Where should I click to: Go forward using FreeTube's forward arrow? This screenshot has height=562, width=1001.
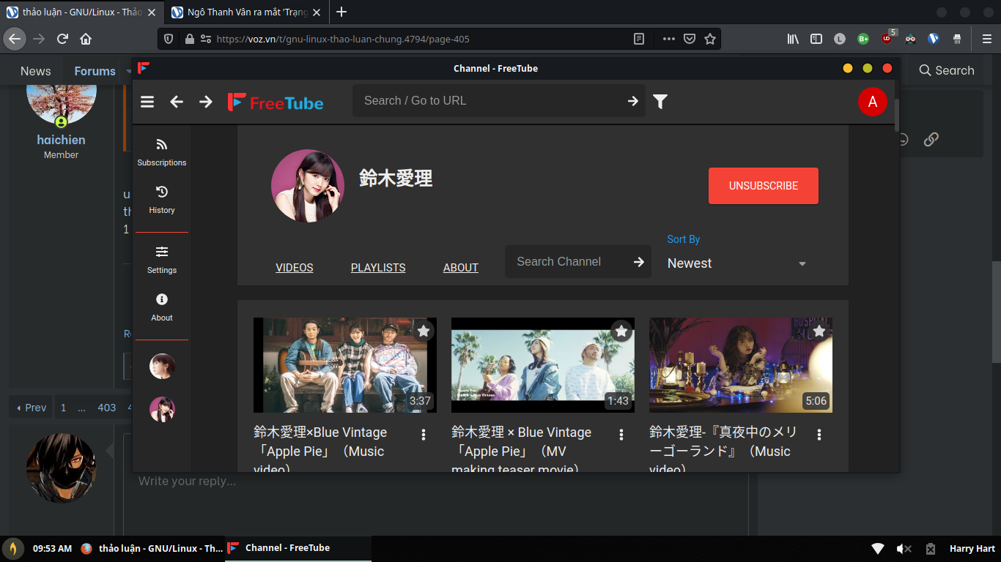click(206, 102)
